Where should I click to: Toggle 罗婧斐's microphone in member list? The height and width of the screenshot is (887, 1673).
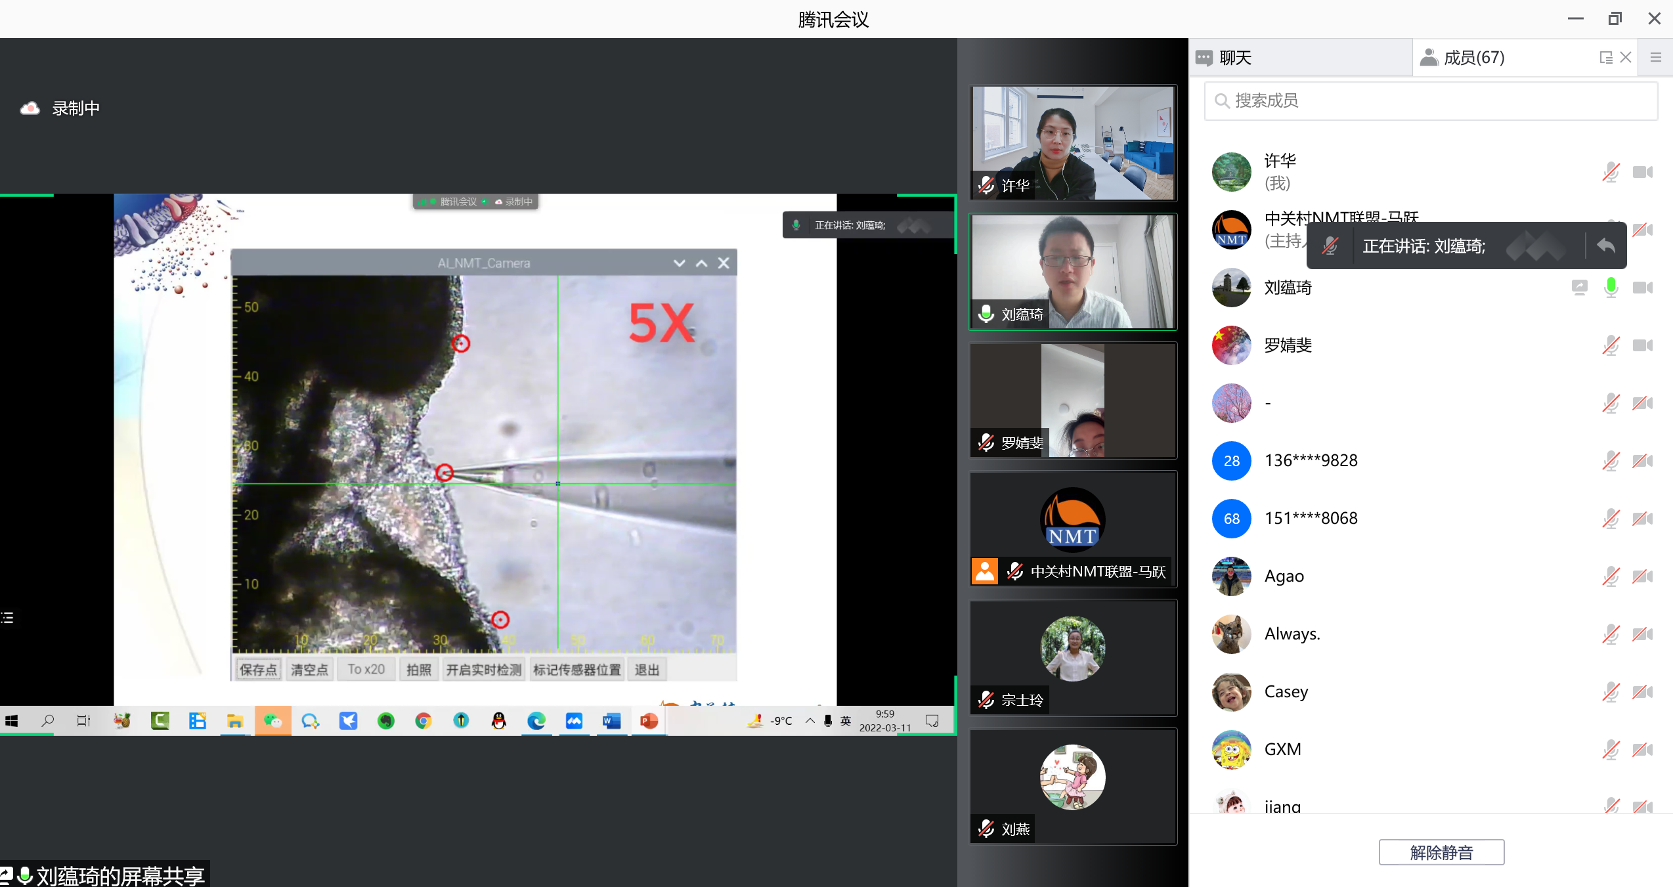click(1611, 345)
